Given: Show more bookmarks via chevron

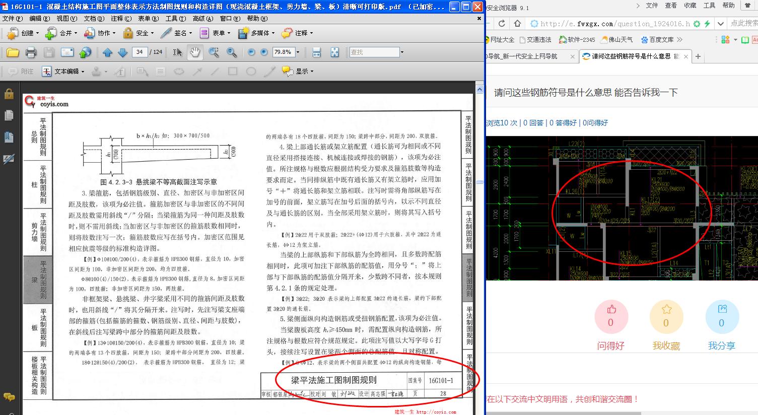Looking at the screenshot, I should click(x=679, y=39).
